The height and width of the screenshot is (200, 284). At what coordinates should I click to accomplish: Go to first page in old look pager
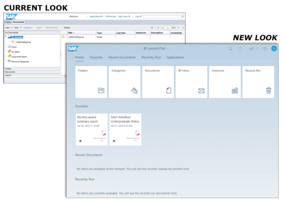[158, 28]
